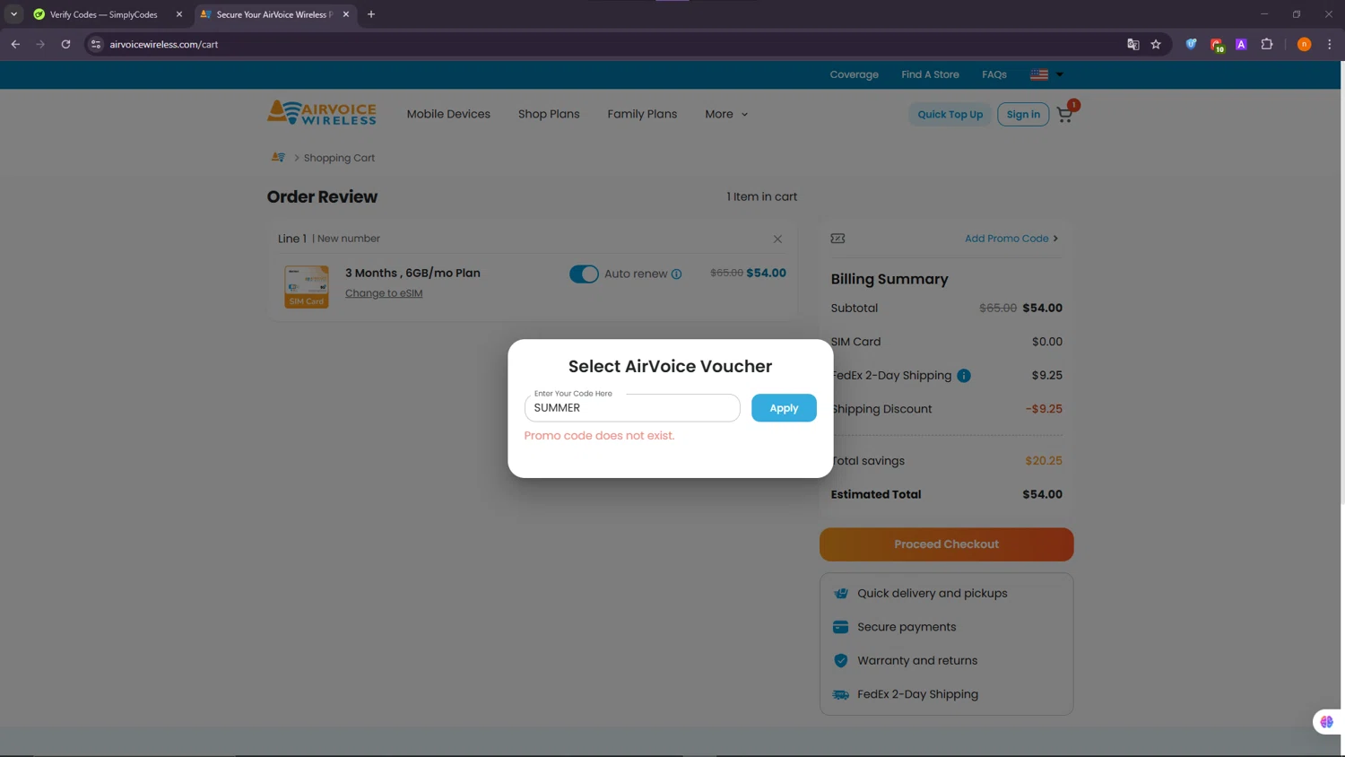1345x757 pixels.
Task: Click 'Secure payments' text
Action: [907, 627]
